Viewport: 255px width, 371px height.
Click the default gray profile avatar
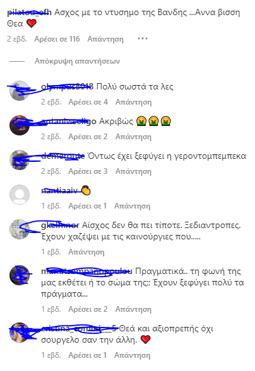(20, 195)
